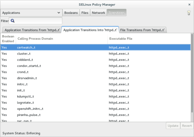Click the vertical scrollbar of the list
This screenshot has height=137, width=194.
pyautogui.click(x=192, y=73)
